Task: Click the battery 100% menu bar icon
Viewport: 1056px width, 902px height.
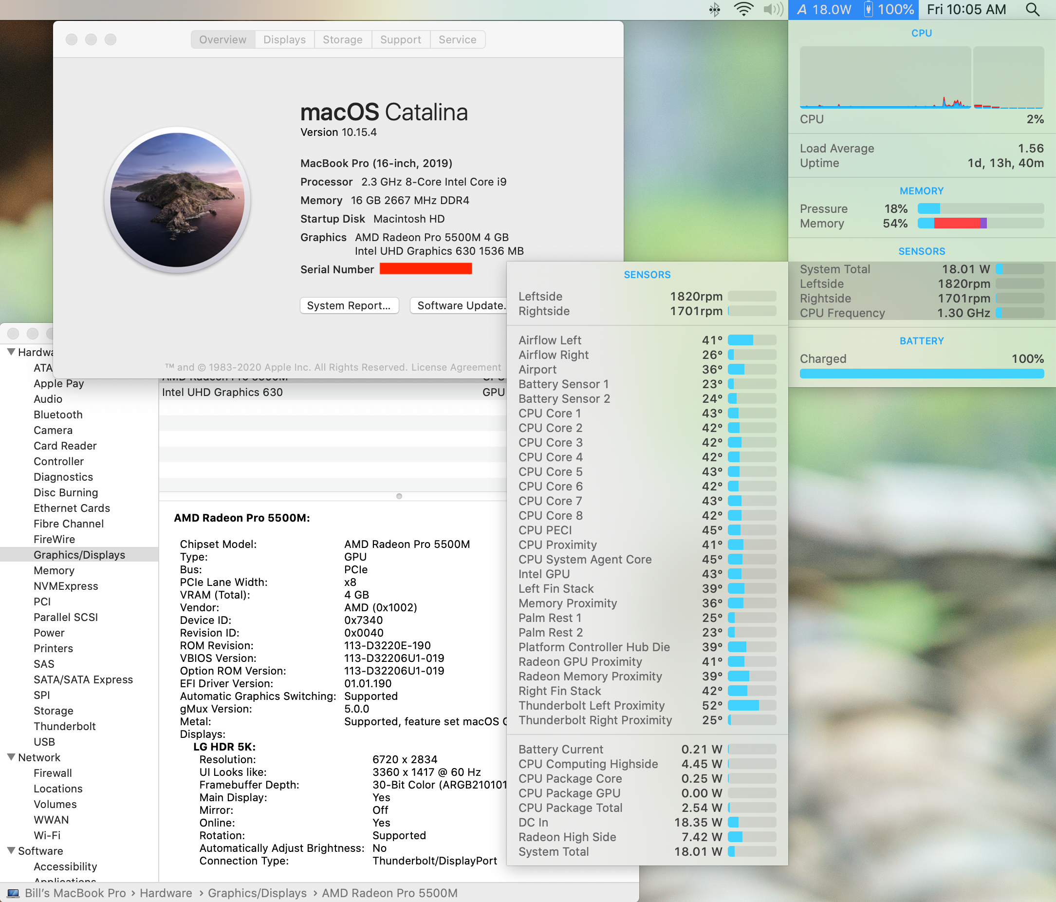Action: coord(889,10)
